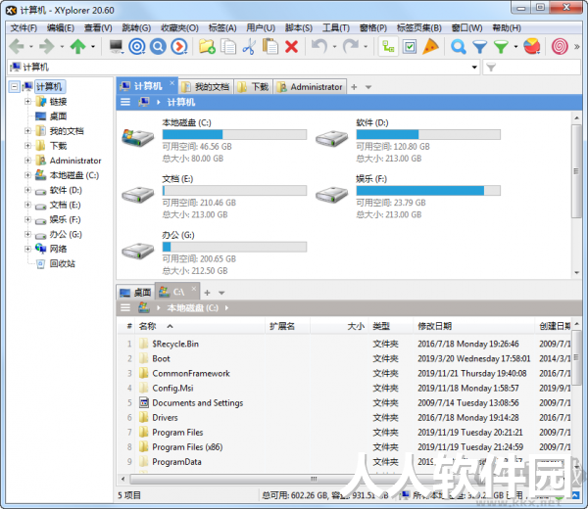588x509 pixels.
Task: Paste items with the clipboard icon
Action: click(270, 46)
